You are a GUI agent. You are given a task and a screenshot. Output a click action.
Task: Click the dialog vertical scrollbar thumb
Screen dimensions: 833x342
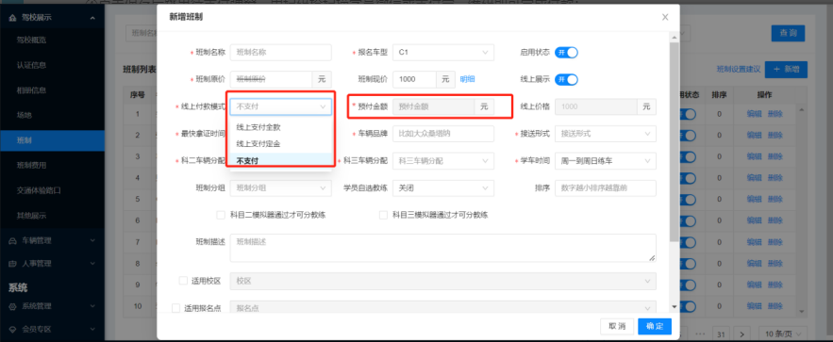tap(675, 142)
